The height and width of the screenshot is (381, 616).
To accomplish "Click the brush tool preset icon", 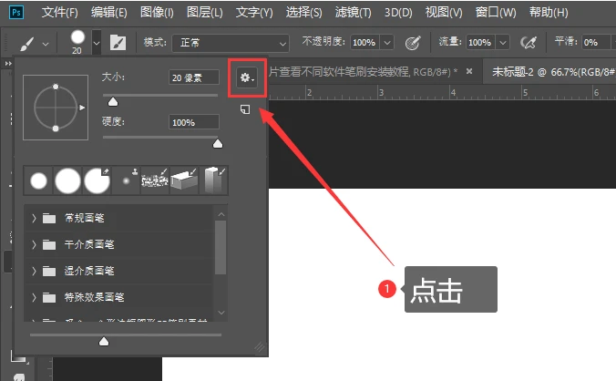I will (x=26, y=43).
